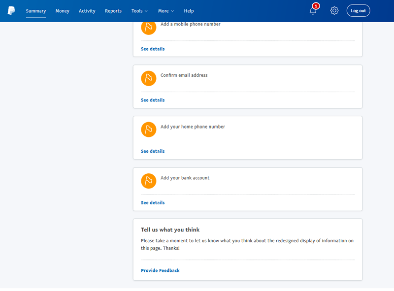Select the 'Add your home phone number' text

point(193,127)
